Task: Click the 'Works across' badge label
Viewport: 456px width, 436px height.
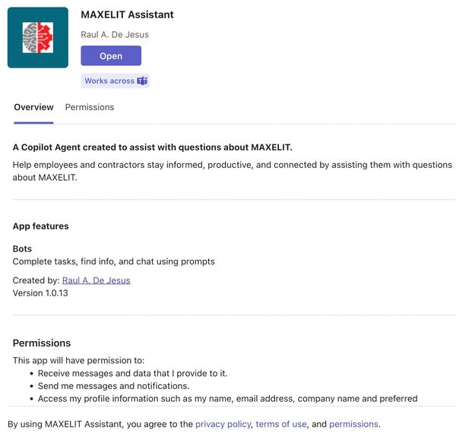Action: 109,81
